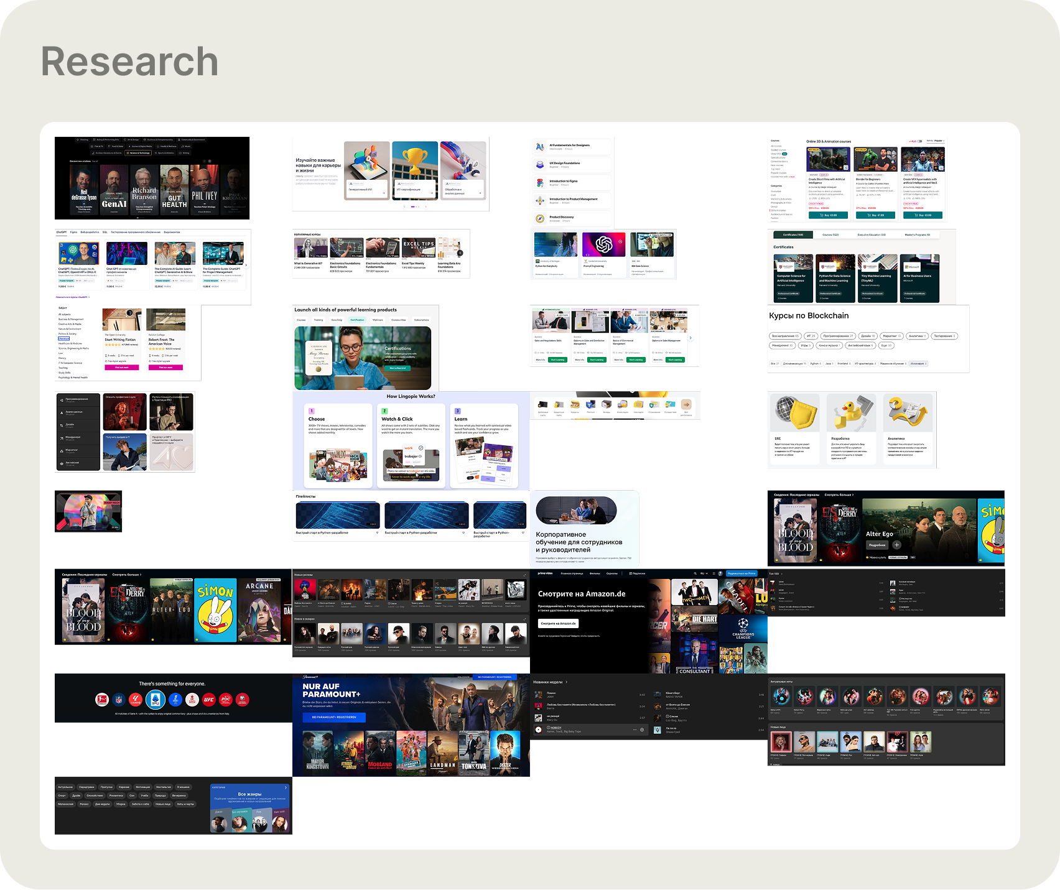Open the Watch & Click step card
Viewport: 1060px width, 890px height.
point(411,446)
